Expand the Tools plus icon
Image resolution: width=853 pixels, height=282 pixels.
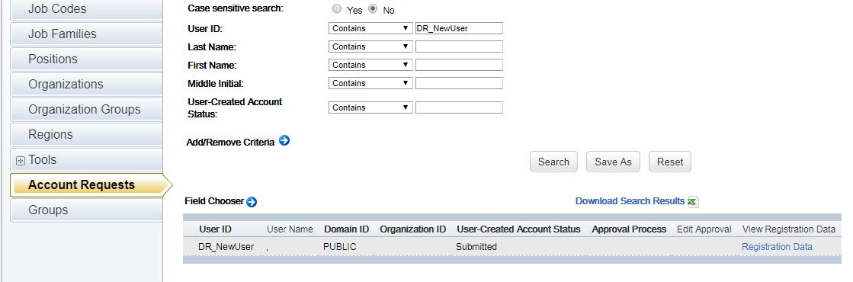(x=21, y=161)
